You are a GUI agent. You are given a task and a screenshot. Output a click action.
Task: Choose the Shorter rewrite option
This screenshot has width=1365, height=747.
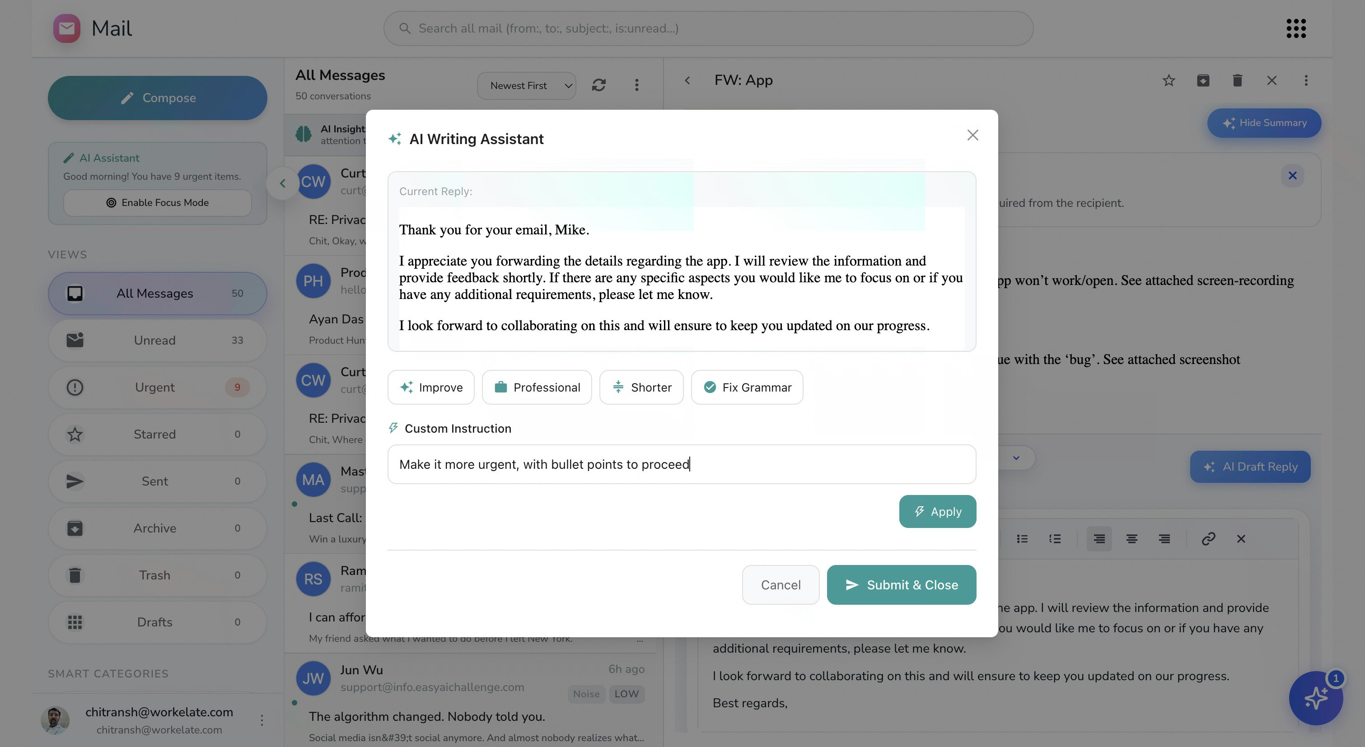[641, 387]
